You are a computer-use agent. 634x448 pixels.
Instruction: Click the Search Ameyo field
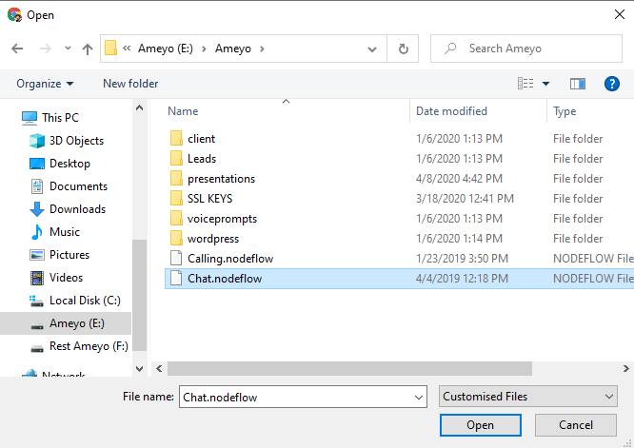click(526, 49)
